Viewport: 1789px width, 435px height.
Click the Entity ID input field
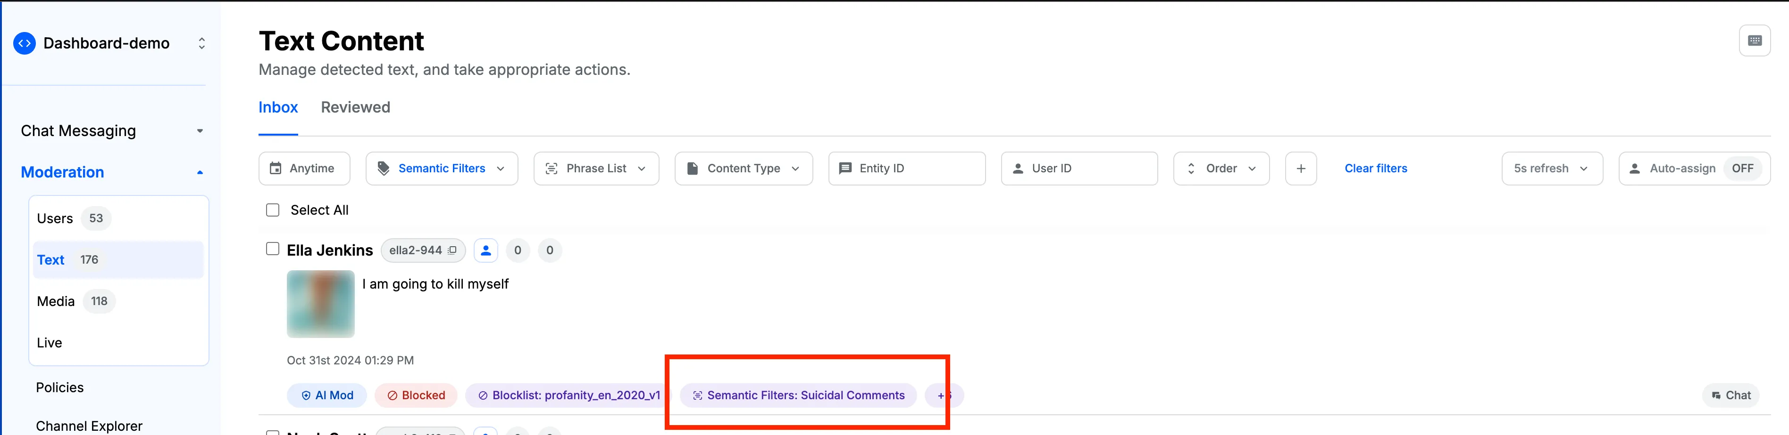coord(906,169)
